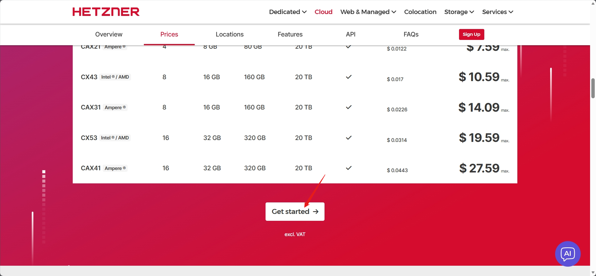This screenshot has width=596, height=276.
Task: Click the $ 14.09 monthly price
Action: pyautogui.click(x=479, y=107)
